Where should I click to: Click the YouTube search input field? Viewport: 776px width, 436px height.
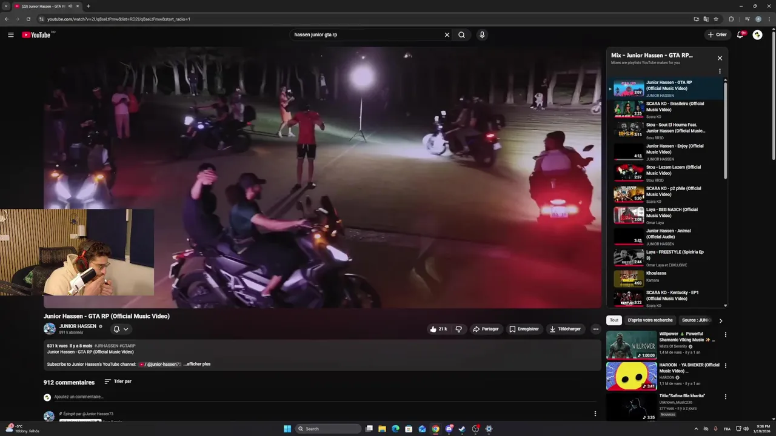[x=367, y=35]
